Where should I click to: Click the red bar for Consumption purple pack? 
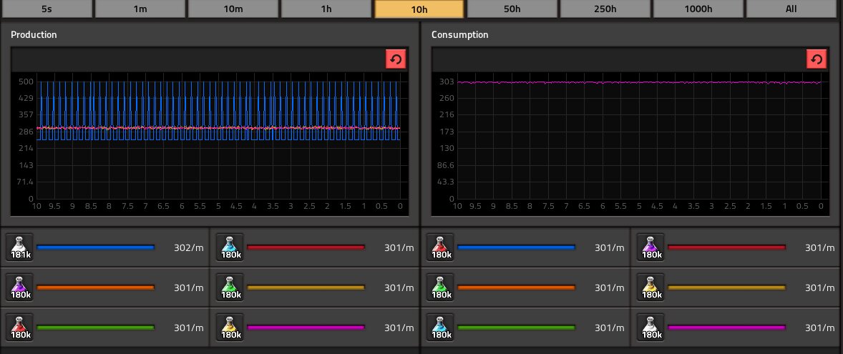(727, 247)
